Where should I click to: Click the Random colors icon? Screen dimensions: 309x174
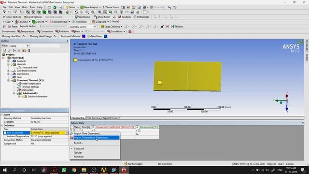124,17
